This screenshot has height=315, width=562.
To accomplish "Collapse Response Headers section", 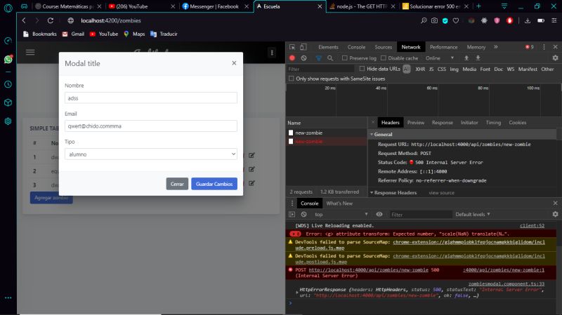I will pyautogui.click(x=372, y=193).
